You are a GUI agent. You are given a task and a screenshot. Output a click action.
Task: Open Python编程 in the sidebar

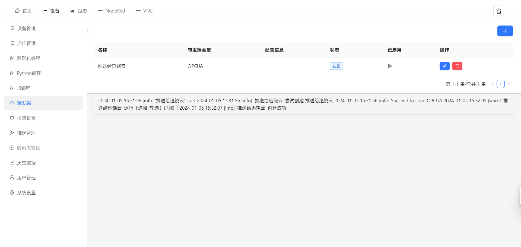pyautogui.click(x=29, y=73)
